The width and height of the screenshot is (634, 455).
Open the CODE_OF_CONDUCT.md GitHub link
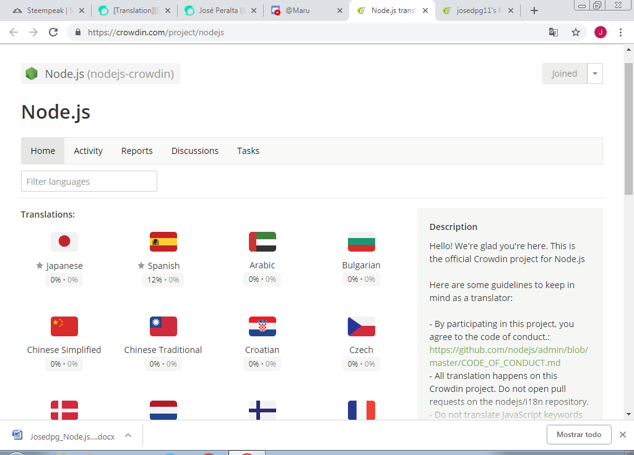pyautogui.click(x=509, y=356)
